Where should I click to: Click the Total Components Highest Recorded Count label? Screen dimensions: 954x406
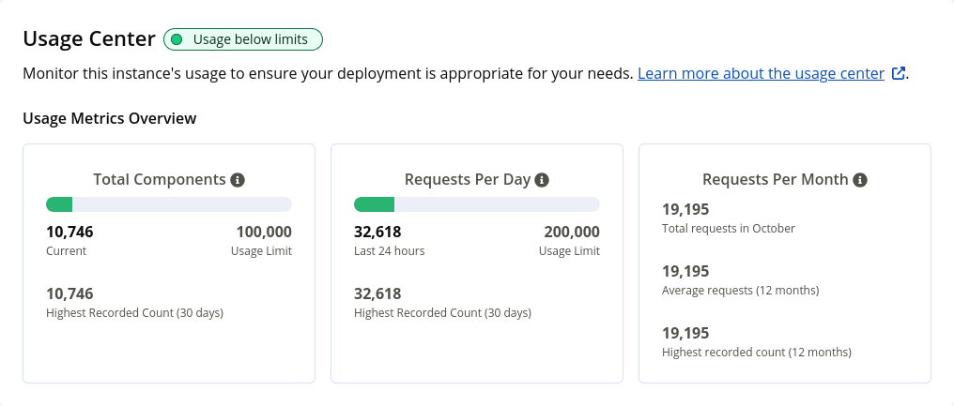(134, 312)
